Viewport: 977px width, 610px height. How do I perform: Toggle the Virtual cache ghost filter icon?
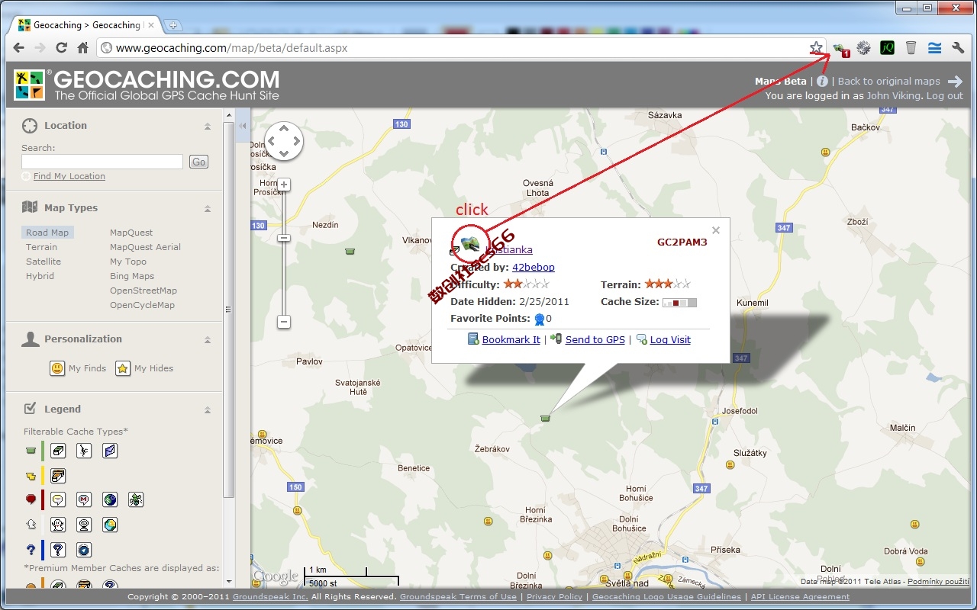59,525
